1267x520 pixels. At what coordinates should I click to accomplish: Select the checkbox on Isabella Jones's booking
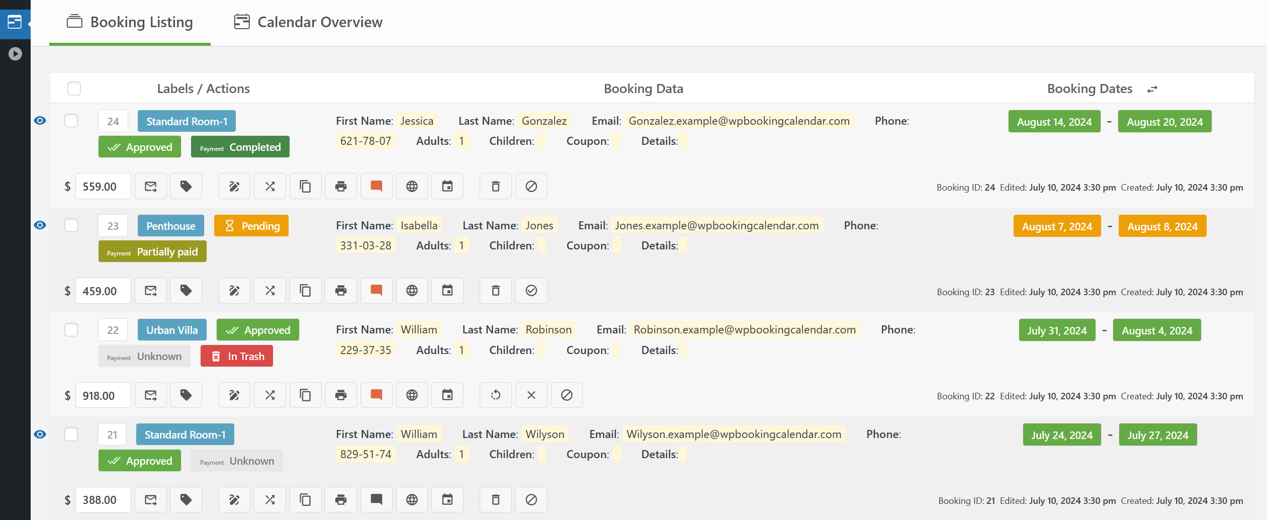click(x=71, y=225)
